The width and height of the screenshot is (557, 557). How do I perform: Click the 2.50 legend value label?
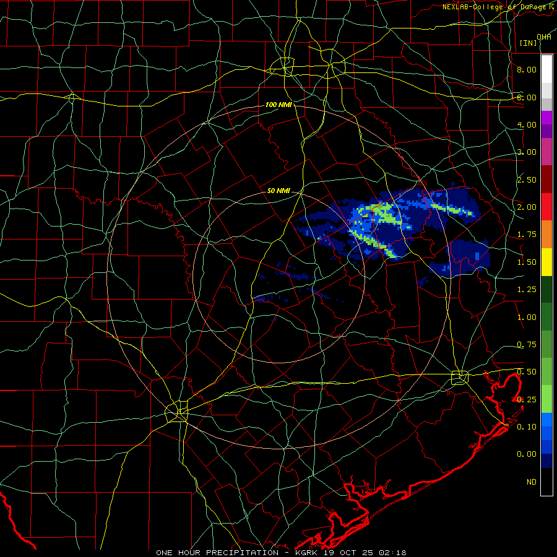[x=527, y=179]
